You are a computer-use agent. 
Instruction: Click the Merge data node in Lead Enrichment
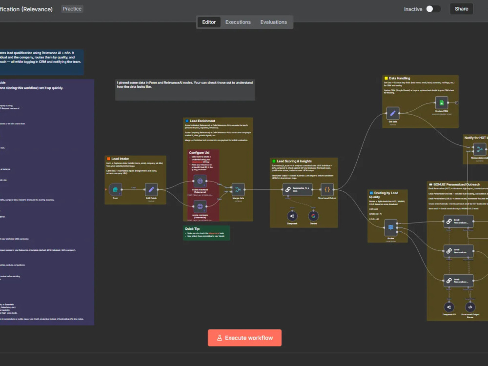(238, 189)
